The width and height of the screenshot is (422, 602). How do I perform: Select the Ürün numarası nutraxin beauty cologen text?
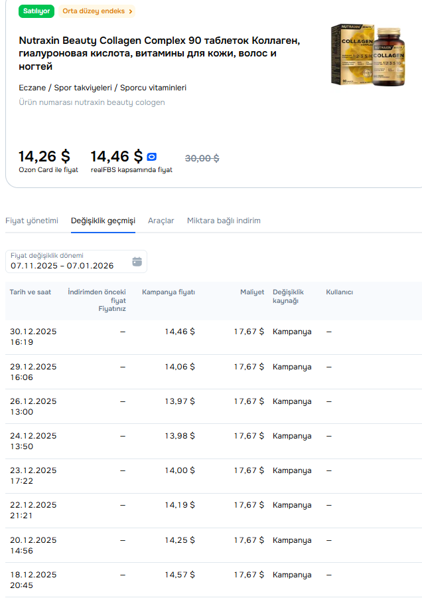[x=92, y=102]
